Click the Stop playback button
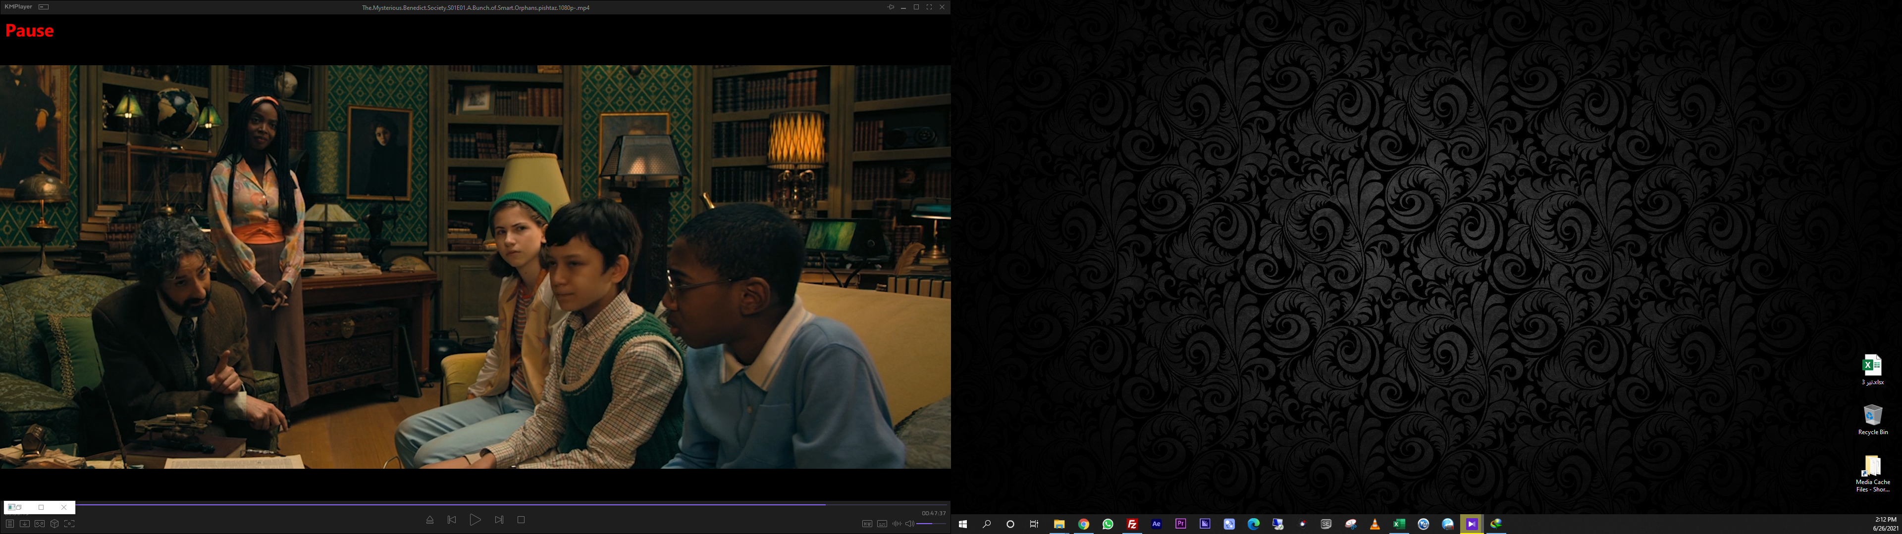This screenshot has width=1902, height=534. coord(521,520)
